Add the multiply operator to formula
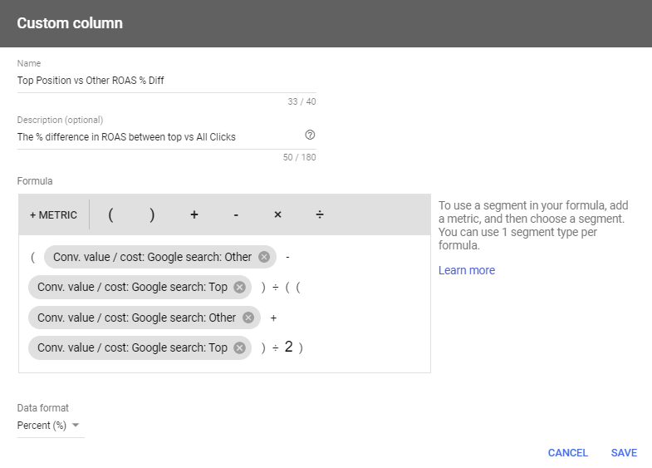Viewport: 652px width, 468px height. click(x=277, y=215)
